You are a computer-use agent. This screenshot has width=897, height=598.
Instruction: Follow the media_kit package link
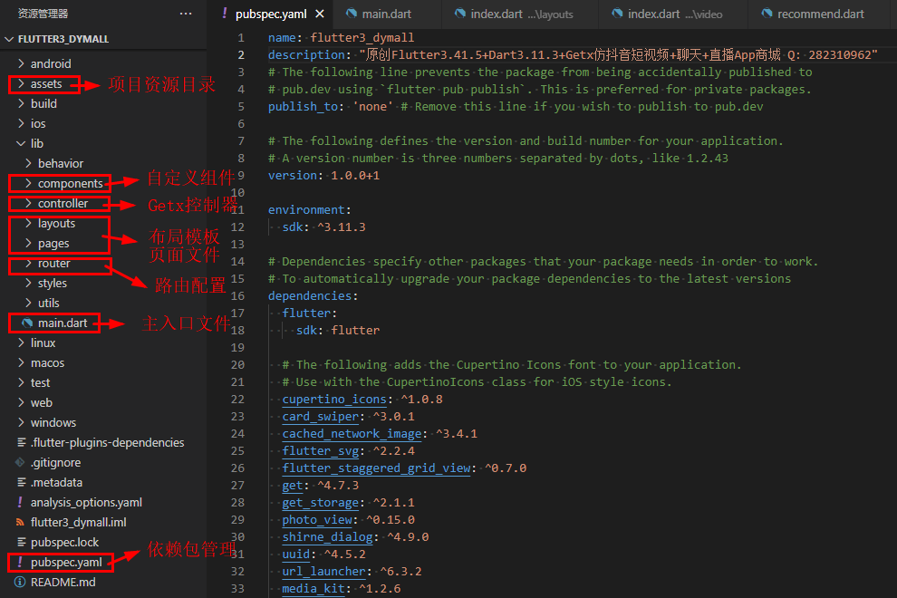313,588
